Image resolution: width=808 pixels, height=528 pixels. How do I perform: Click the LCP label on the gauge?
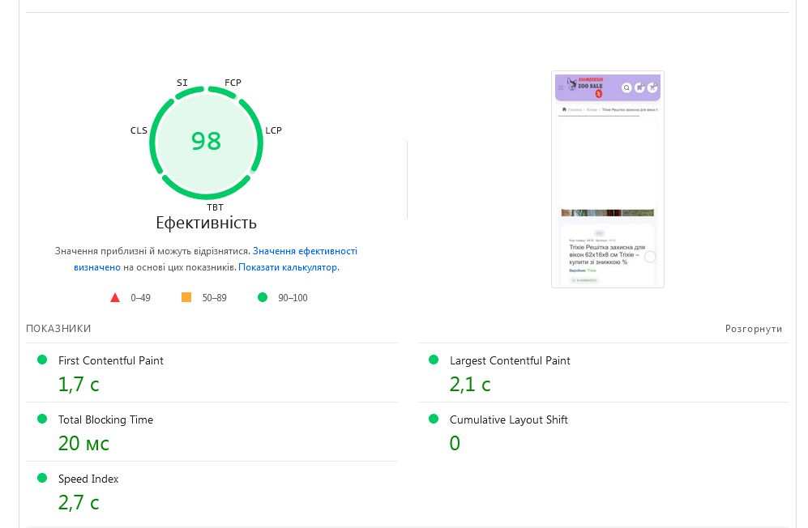pyautogui.click(x=273, y=130)
